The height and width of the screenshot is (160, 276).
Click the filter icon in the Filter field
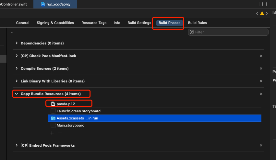pyautogui.click(x=192, y=32)
